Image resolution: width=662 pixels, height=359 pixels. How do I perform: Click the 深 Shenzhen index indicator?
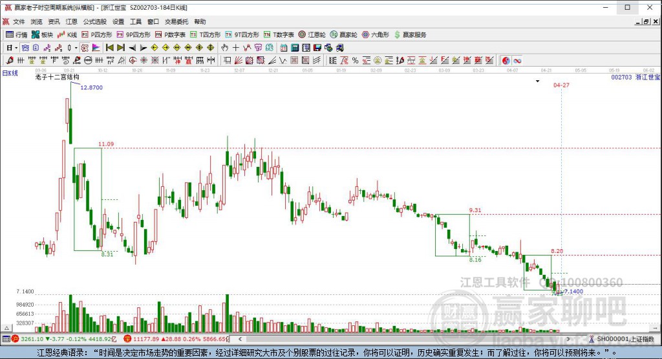point(127,339)
